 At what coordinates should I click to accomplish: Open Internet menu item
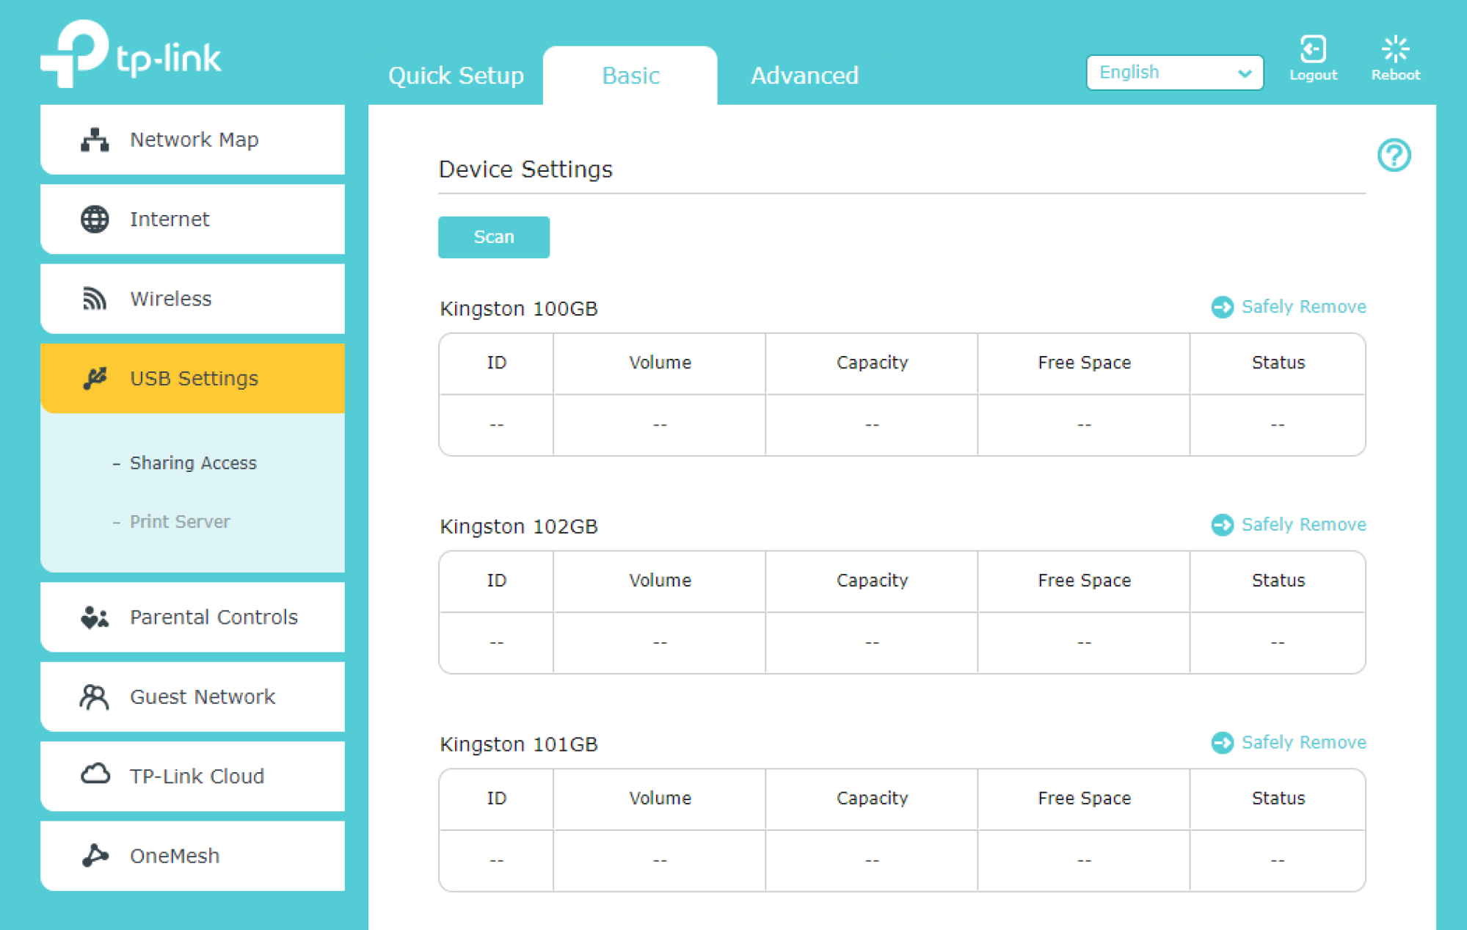192,219
